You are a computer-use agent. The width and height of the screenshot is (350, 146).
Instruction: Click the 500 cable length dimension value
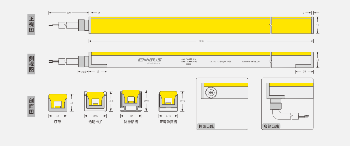[x=68, y=13]
